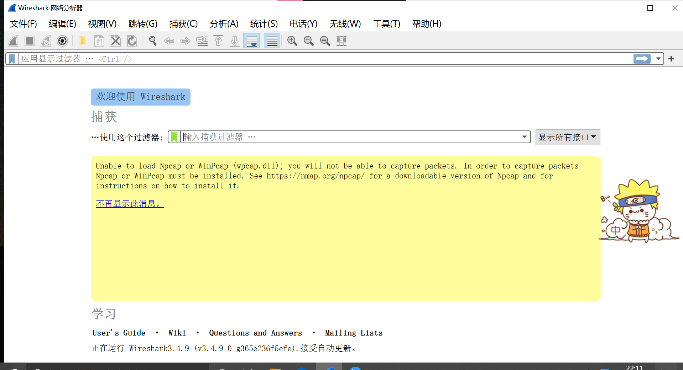The height and width of the screenshot is (370, 683).
Task: Open the 无线(W) menu
Action: tap(344, 23)
